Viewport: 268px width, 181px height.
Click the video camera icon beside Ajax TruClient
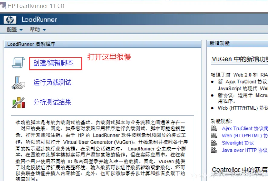point(214,128)
